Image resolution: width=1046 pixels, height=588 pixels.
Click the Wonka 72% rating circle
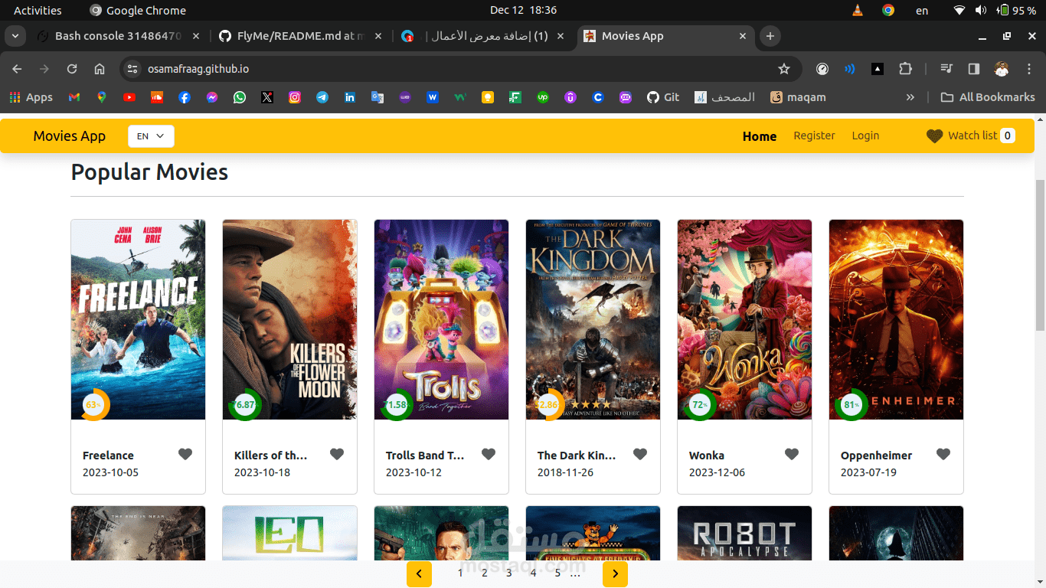pos(700,404)
